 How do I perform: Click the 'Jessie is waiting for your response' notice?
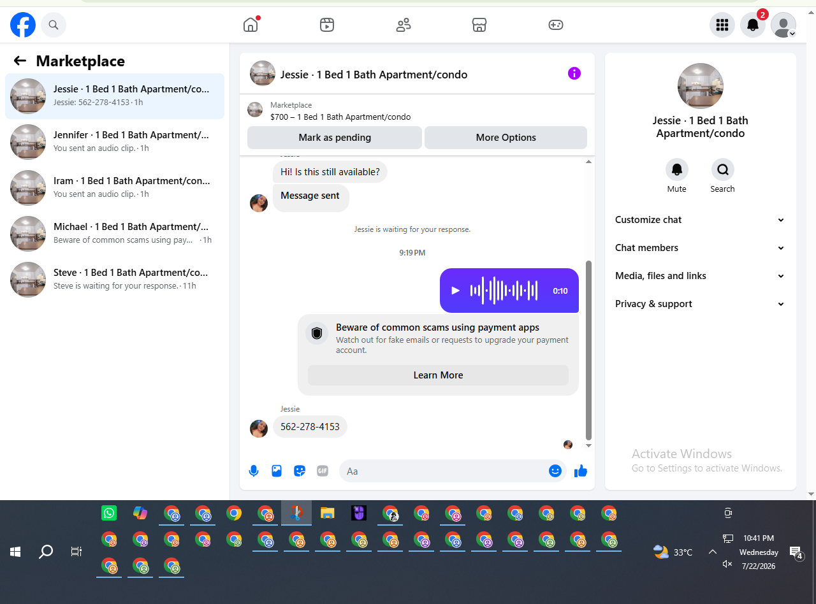point(412,229)
